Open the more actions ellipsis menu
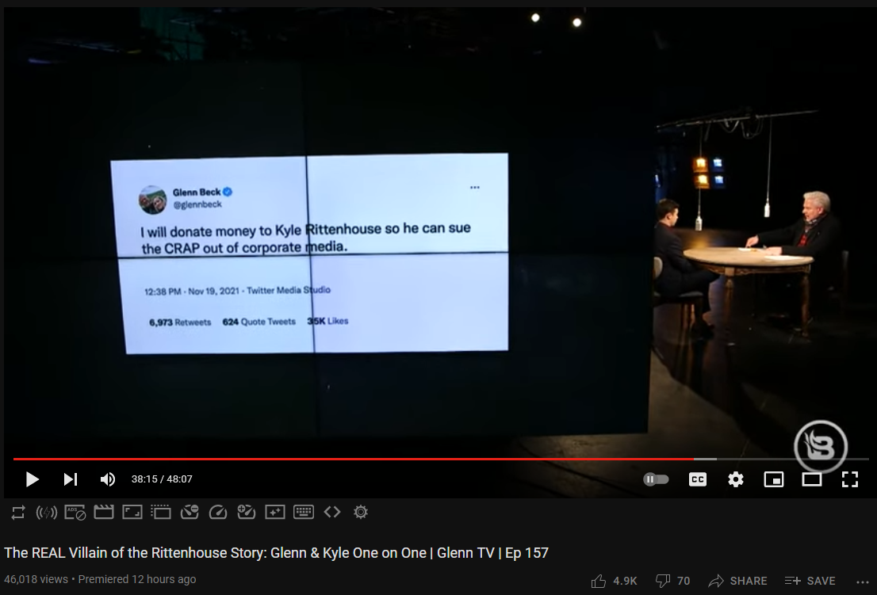 click(862, 582)
